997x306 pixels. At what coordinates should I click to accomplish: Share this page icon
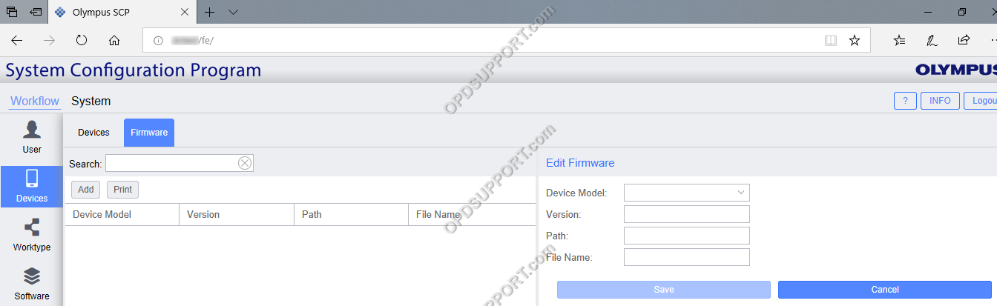964,41
